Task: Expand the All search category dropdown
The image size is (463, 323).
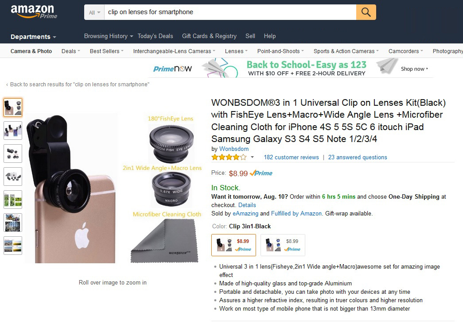Action: tap(94, 12)
